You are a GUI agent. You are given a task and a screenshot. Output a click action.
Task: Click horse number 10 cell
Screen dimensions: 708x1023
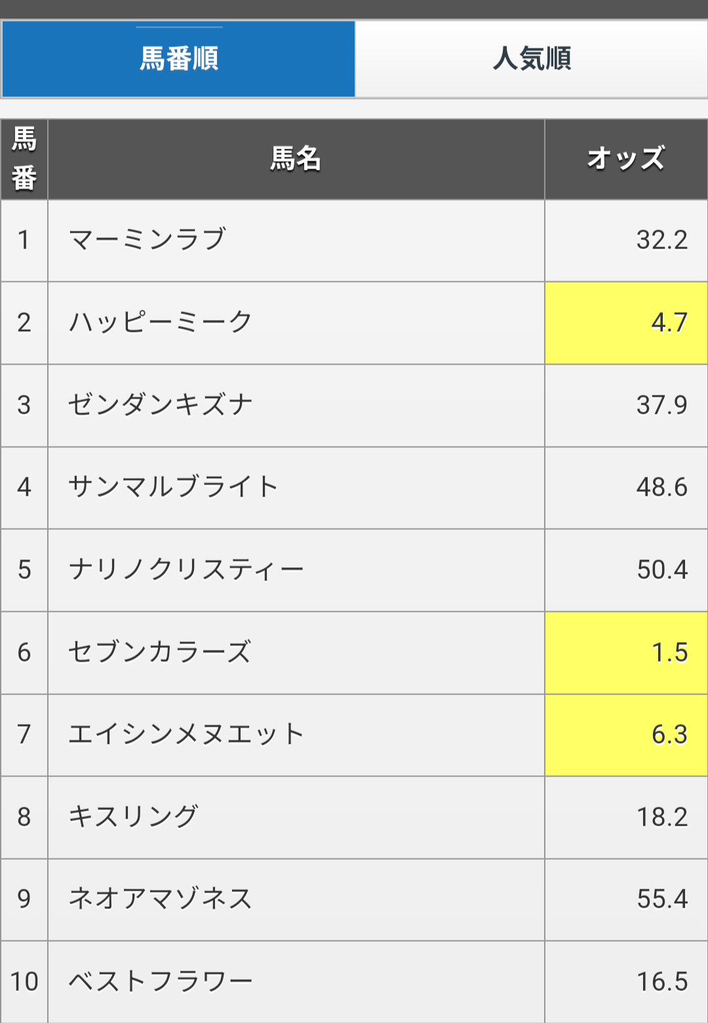click(24, 982)
